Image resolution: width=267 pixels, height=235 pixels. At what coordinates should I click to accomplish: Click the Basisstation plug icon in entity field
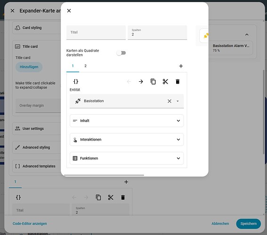click(x=78, y=101)
